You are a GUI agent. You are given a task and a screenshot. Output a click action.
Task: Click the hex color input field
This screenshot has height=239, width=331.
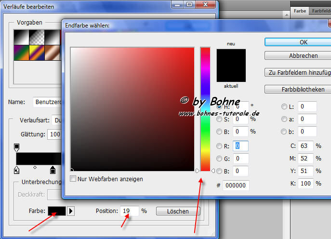click(x=237, y=185)
